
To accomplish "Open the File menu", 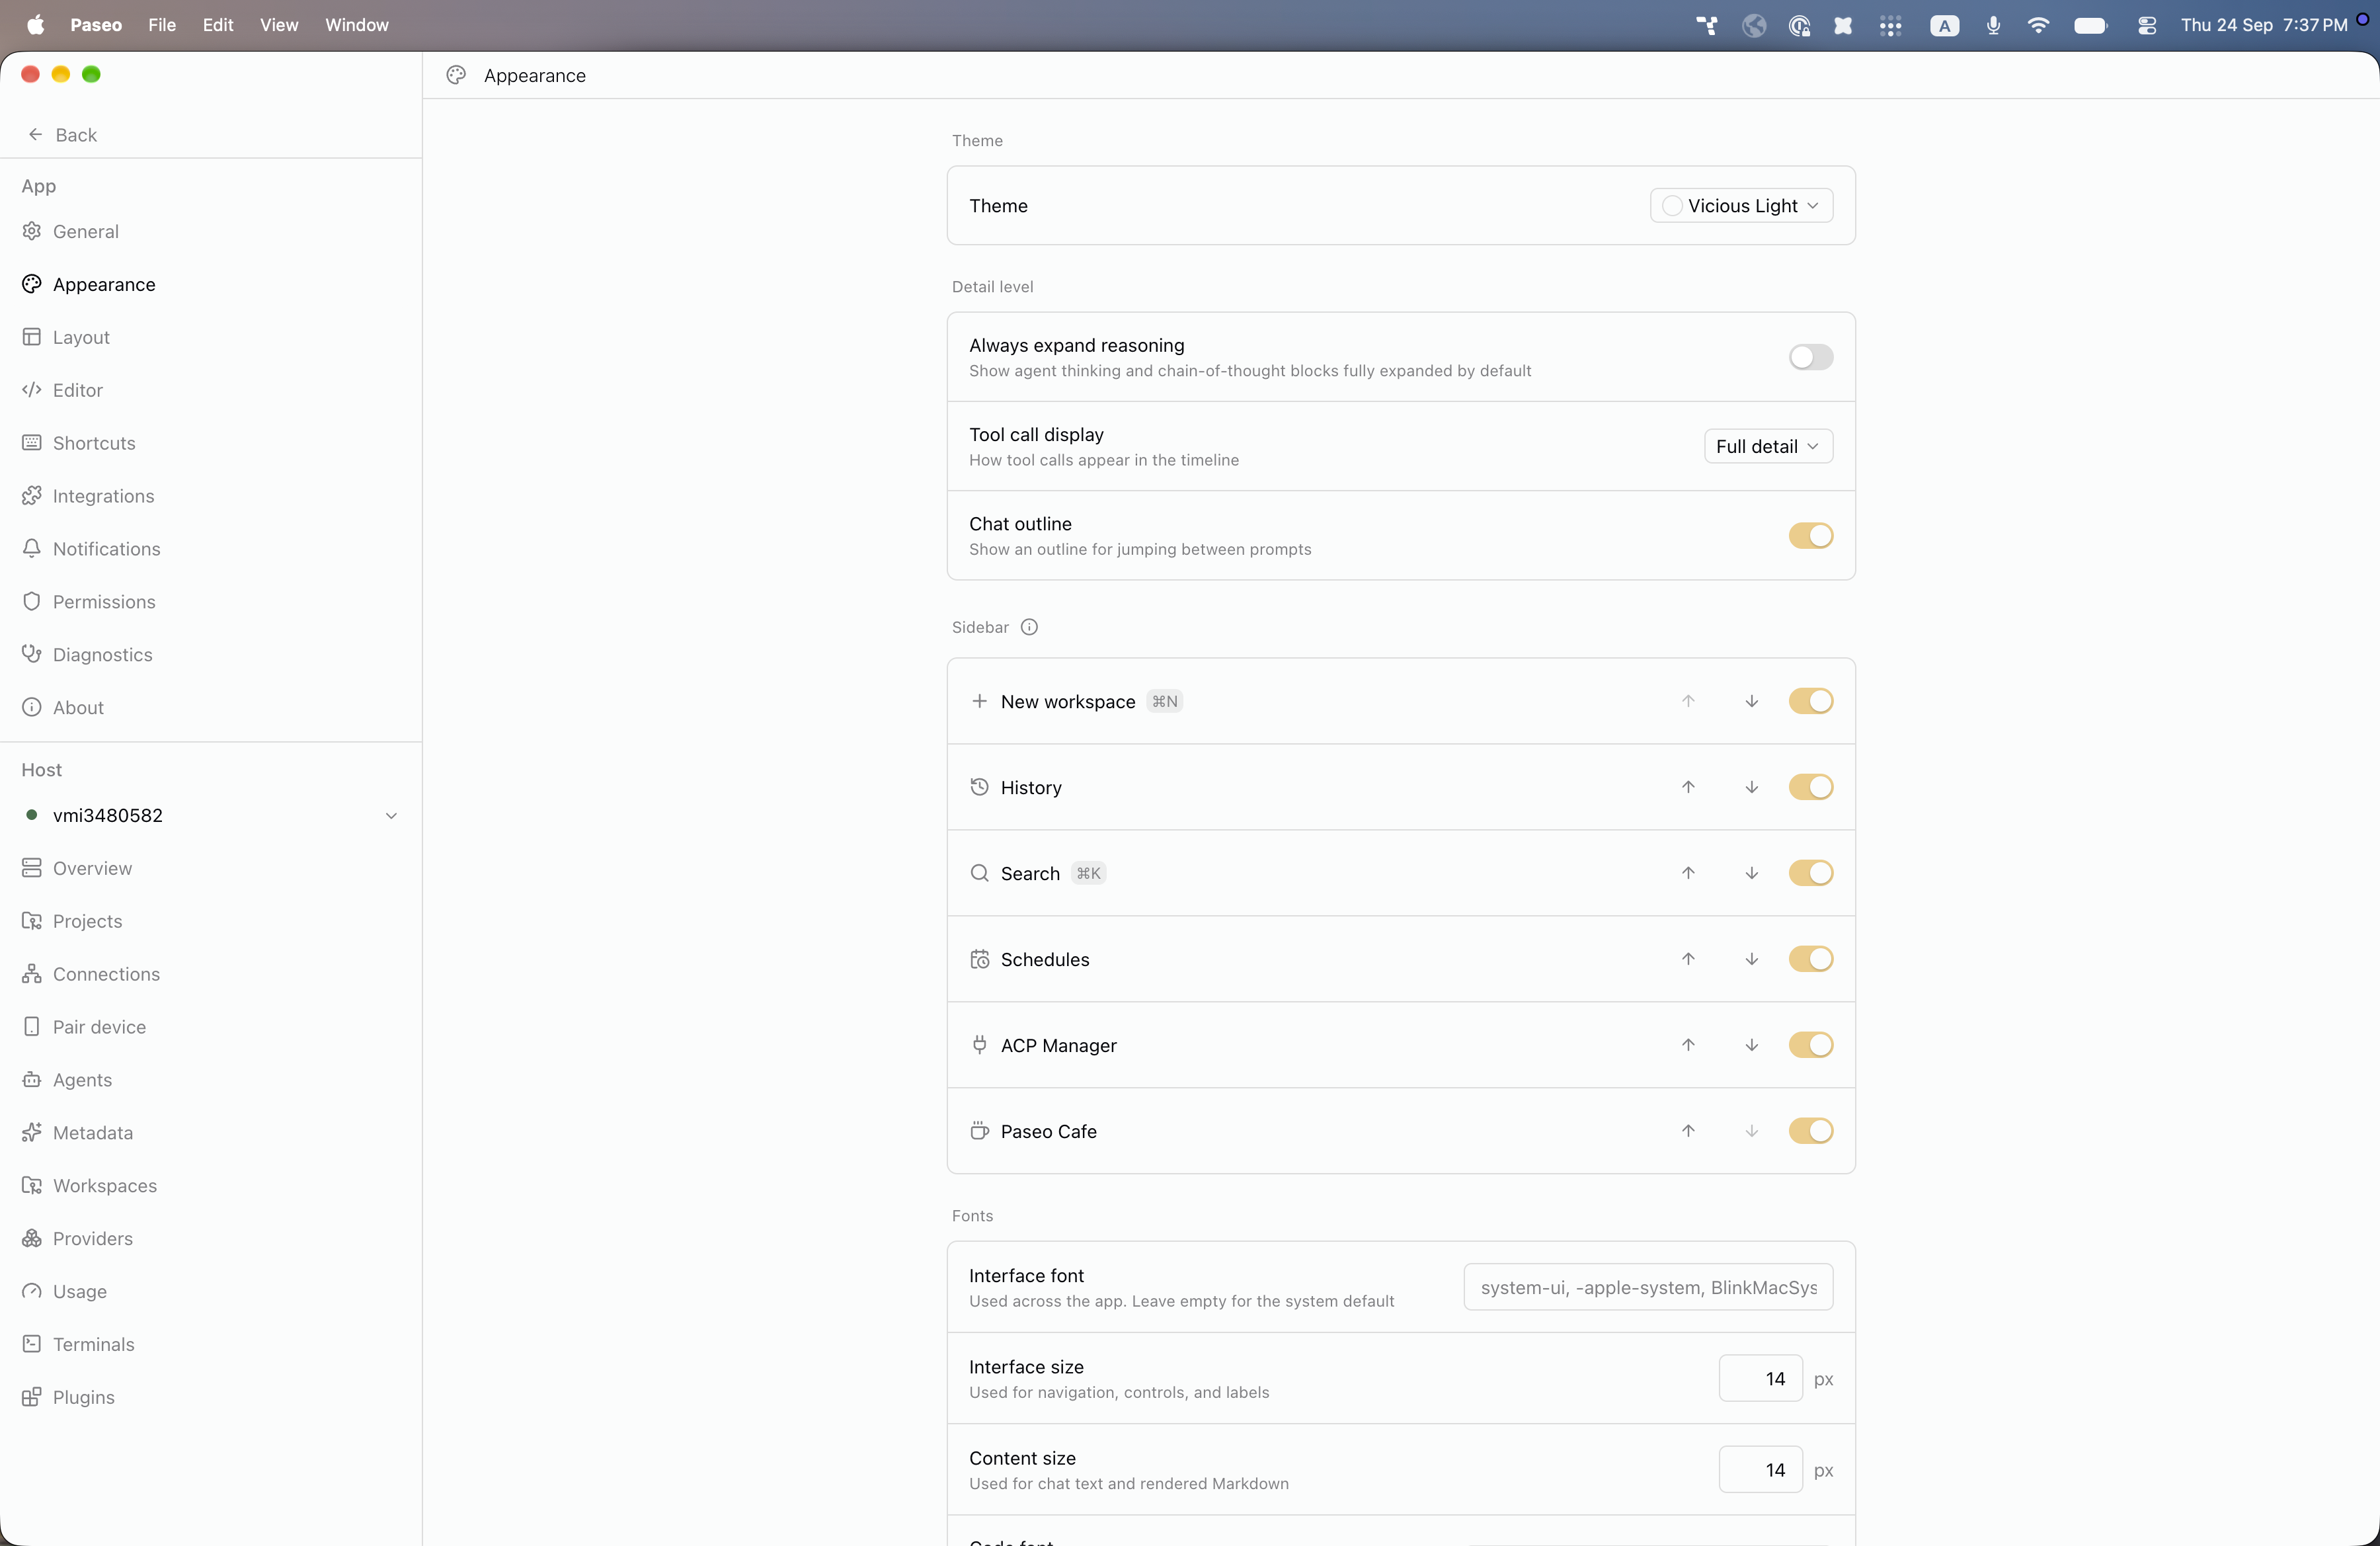I will point(162,25).
